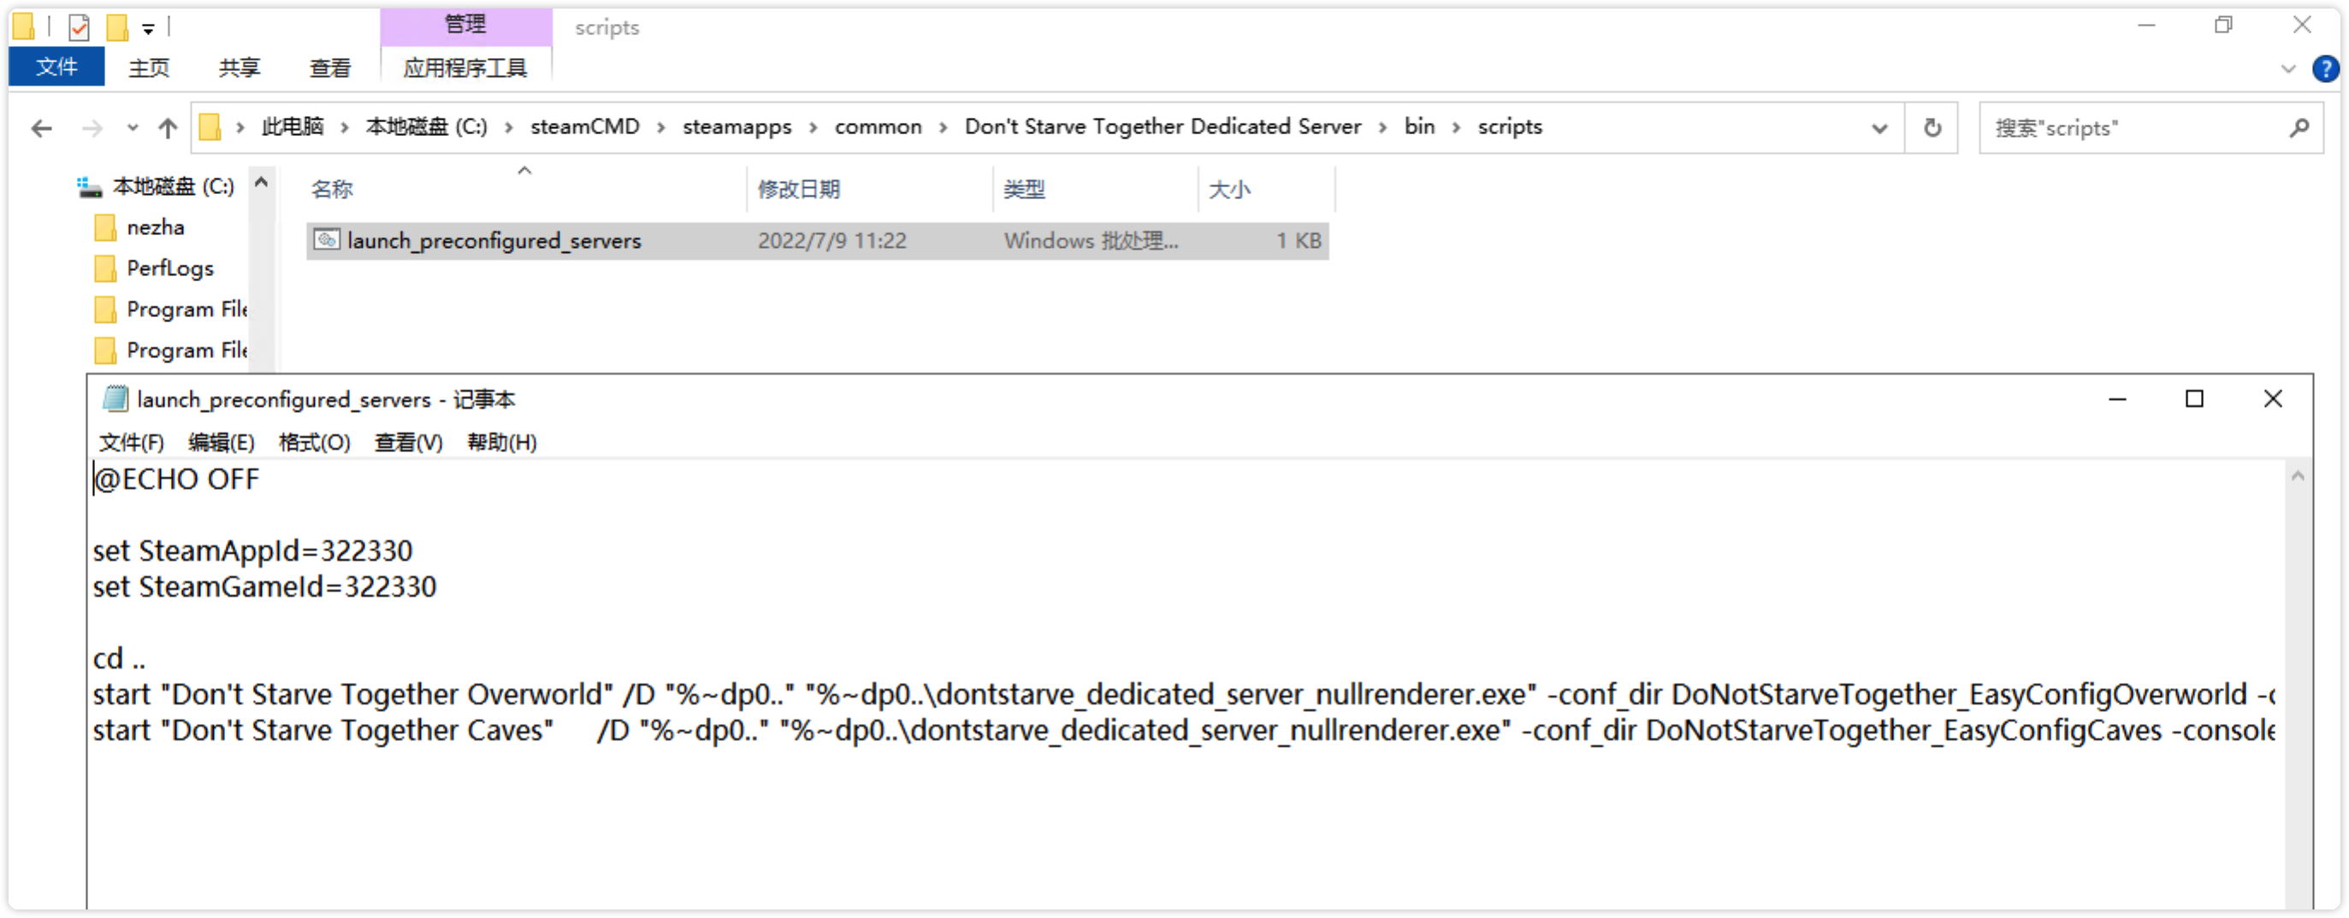The height and width of the screenshot is (918, 2349).
Task: Click the set SteamAppId=322330 line
Action: point(252,551)
